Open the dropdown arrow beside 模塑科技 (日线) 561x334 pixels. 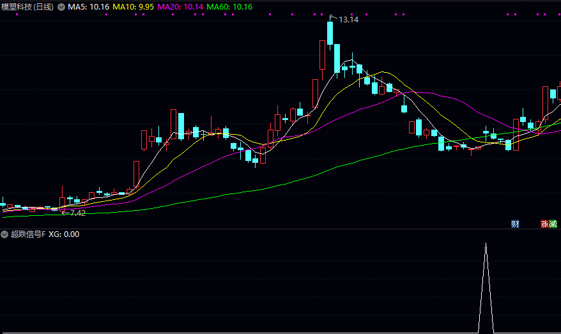click(61, 7)
